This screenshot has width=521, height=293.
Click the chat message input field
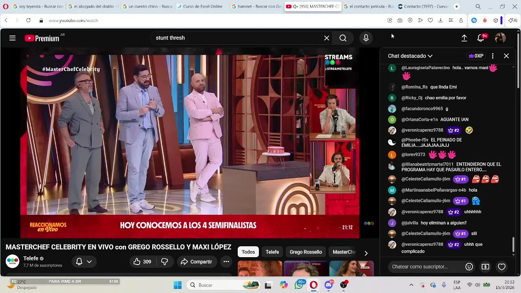pyautogui.click(x=425, y=267)
